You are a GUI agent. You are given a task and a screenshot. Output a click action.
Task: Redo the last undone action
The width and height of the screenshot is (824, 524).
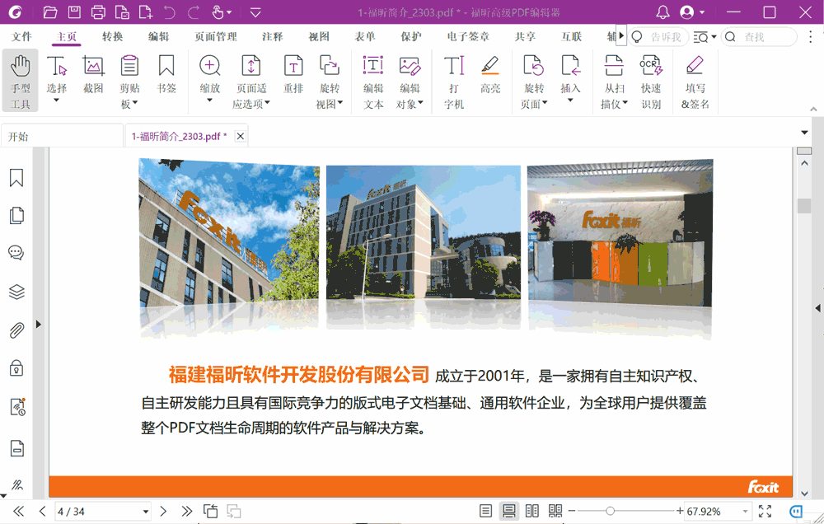point(194,12)
